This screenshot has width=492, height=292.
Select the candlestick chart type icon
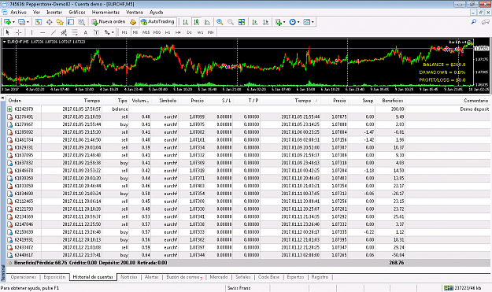point(197,21)
